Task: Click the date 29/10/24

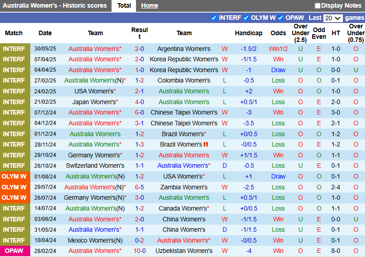Action: click(x=45, y=155)
